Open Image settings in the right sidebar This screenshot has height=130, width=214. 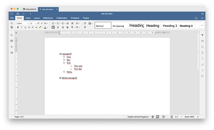203,47
